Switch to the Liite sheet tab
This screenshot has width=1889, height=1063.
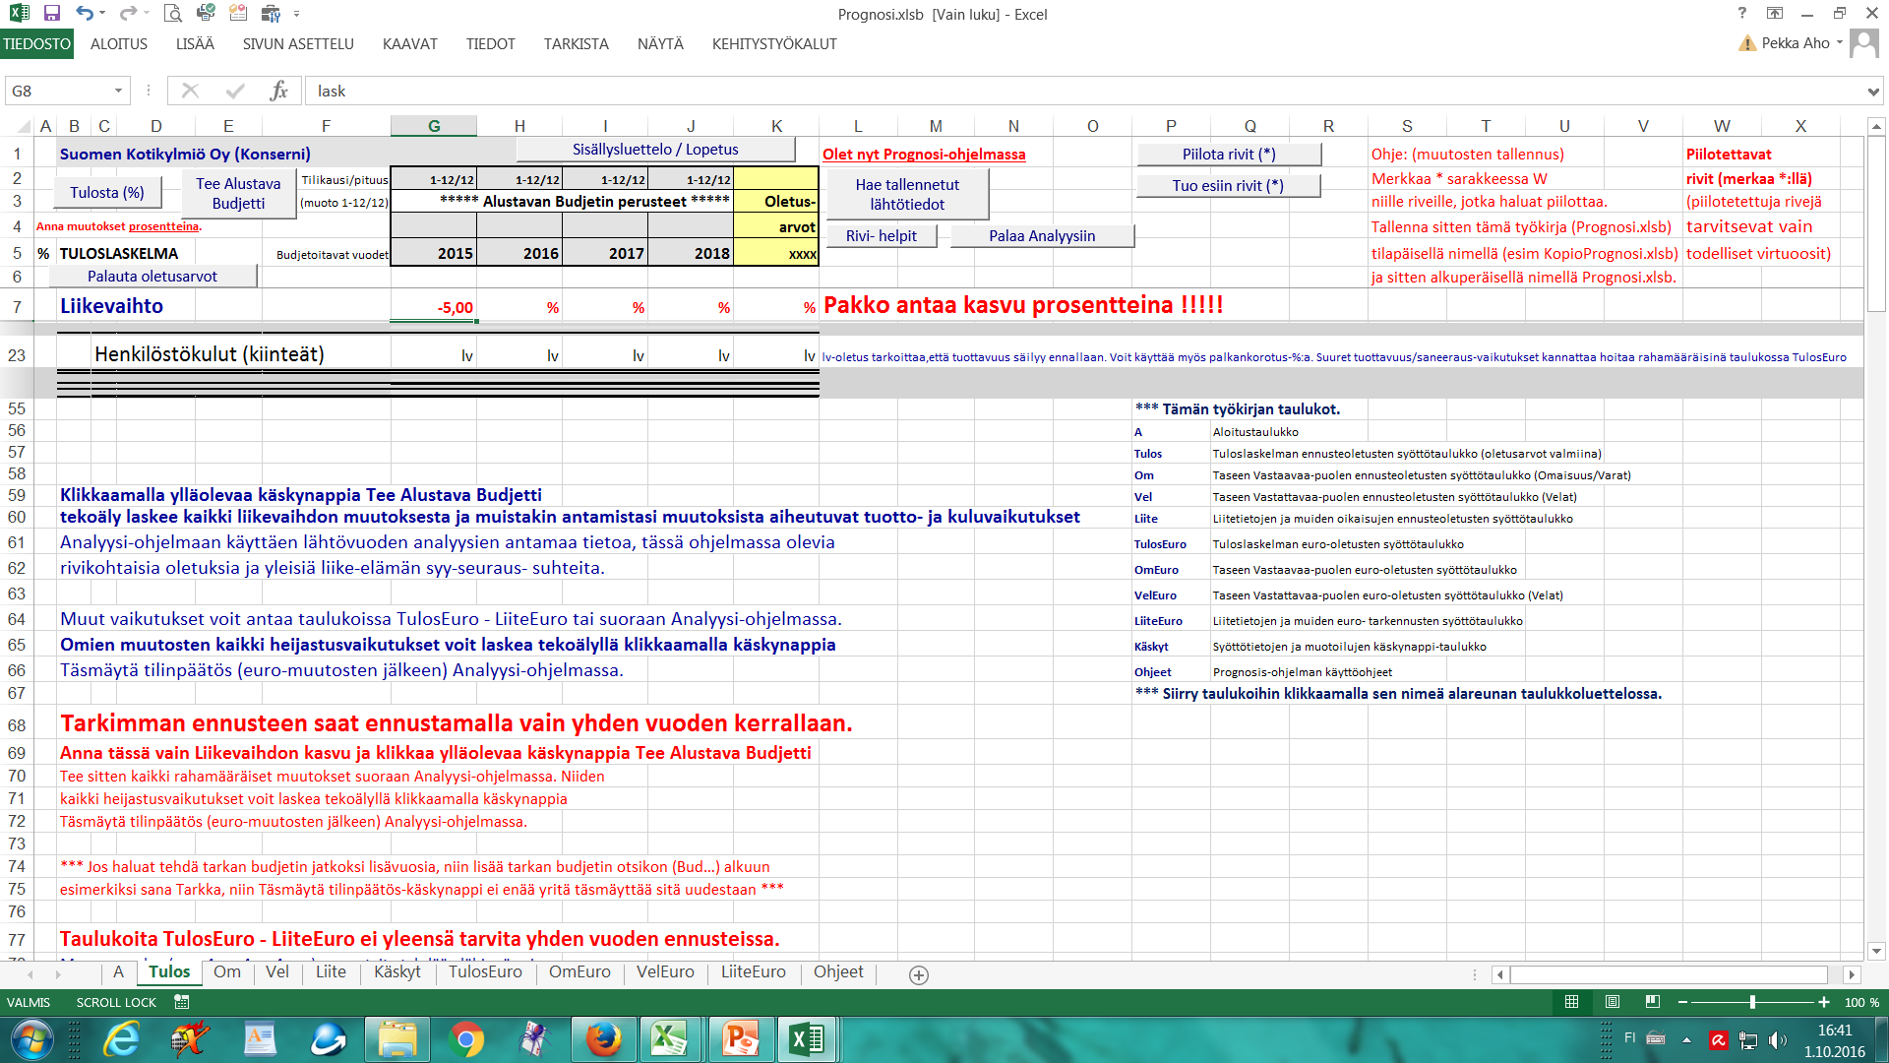331,972
